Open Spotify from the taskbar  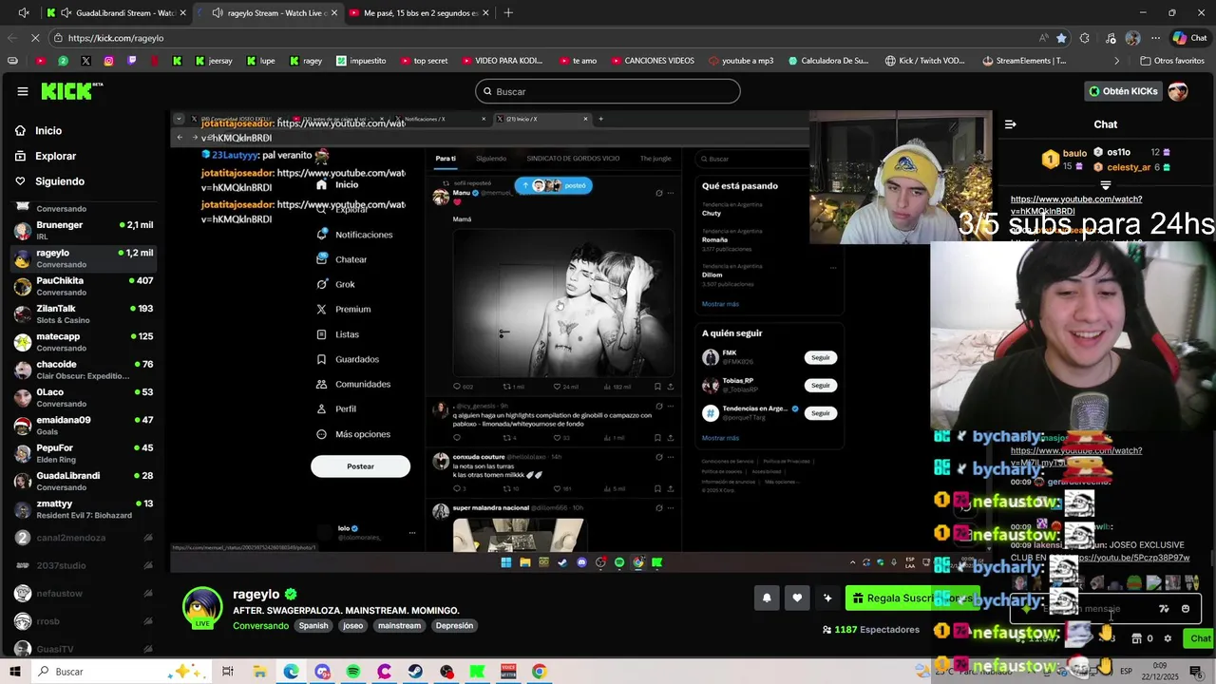[x=353, y=672]
